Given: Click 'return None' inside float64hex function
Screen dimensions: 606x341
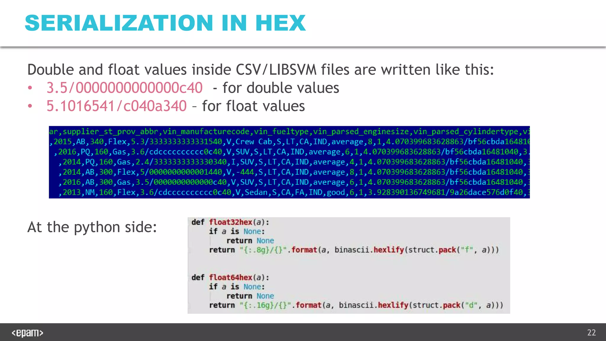Looking at the screenshot, I should (250, 296).
